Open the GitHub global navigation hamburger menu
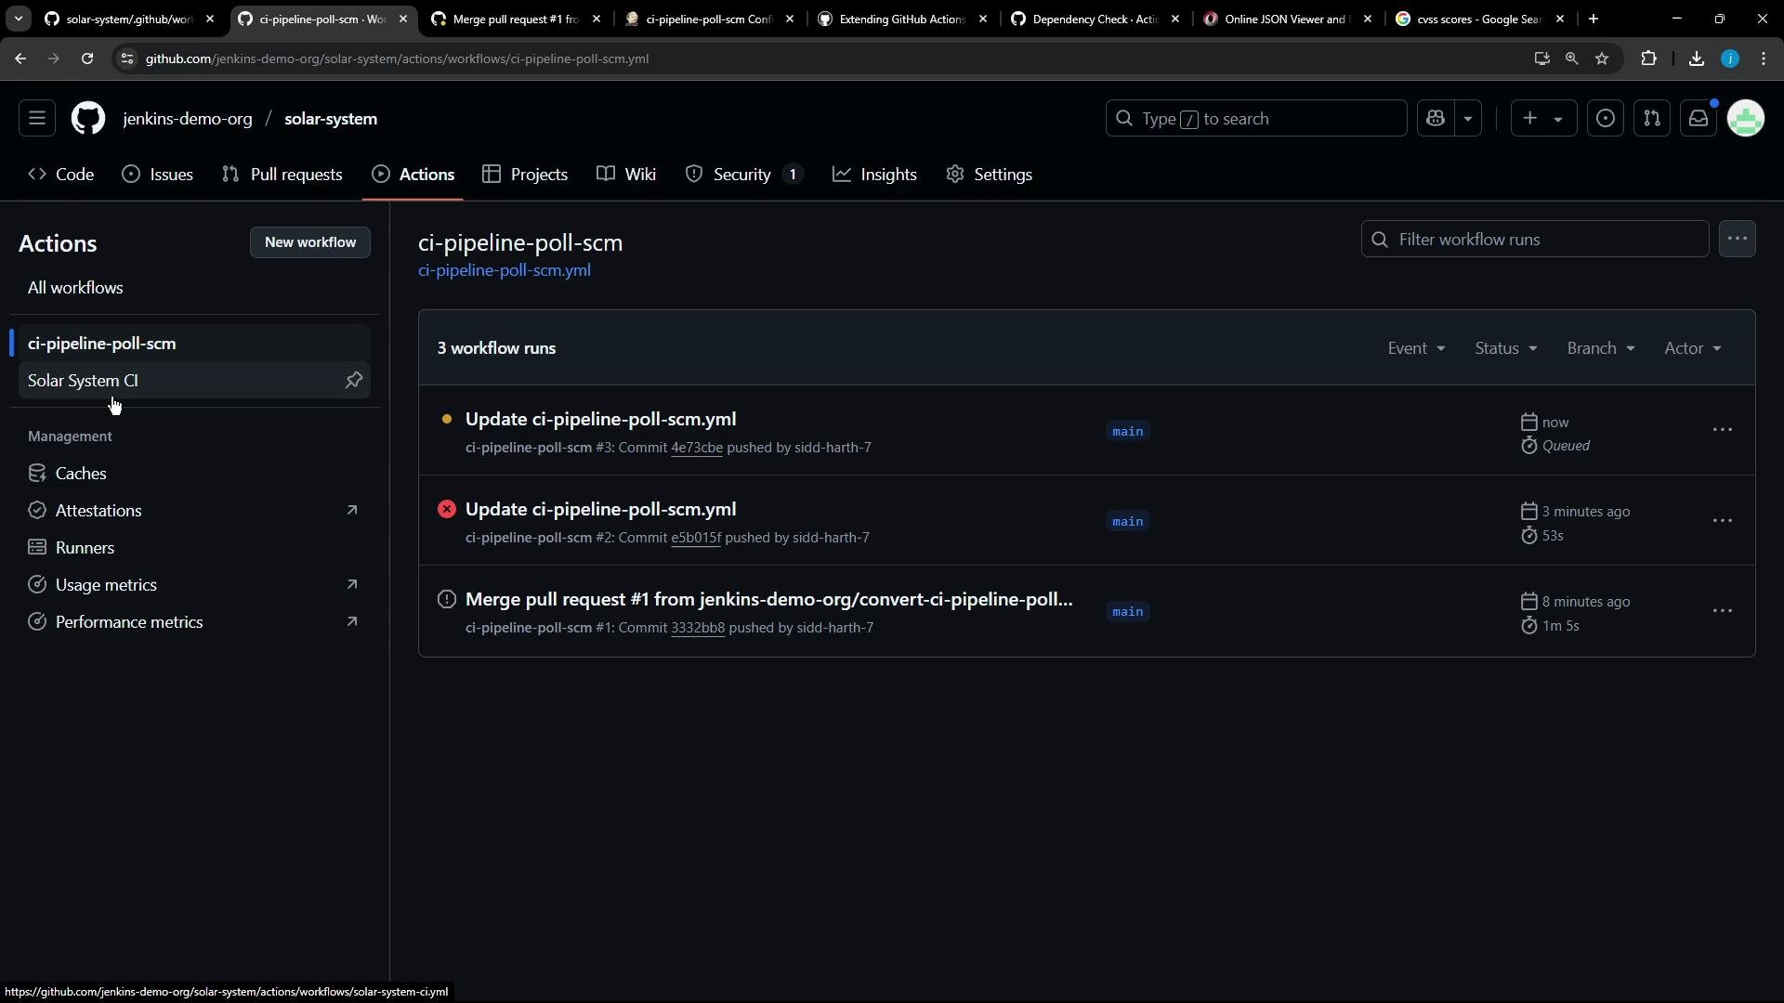1784x1003 pixels. pos(37,119)
